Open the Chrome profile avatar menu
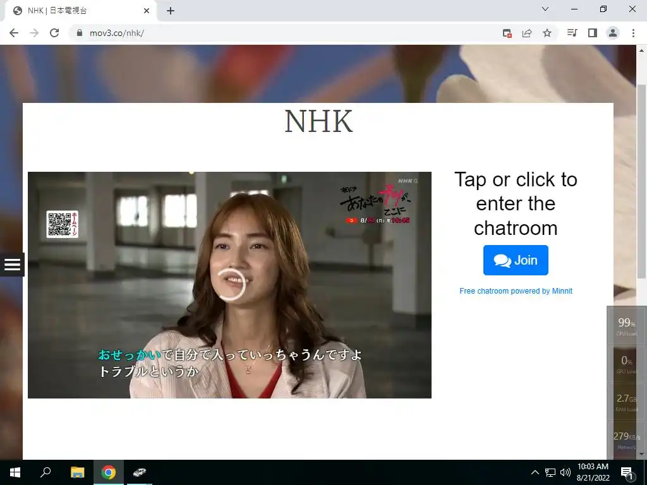 (x=613, y=33)
